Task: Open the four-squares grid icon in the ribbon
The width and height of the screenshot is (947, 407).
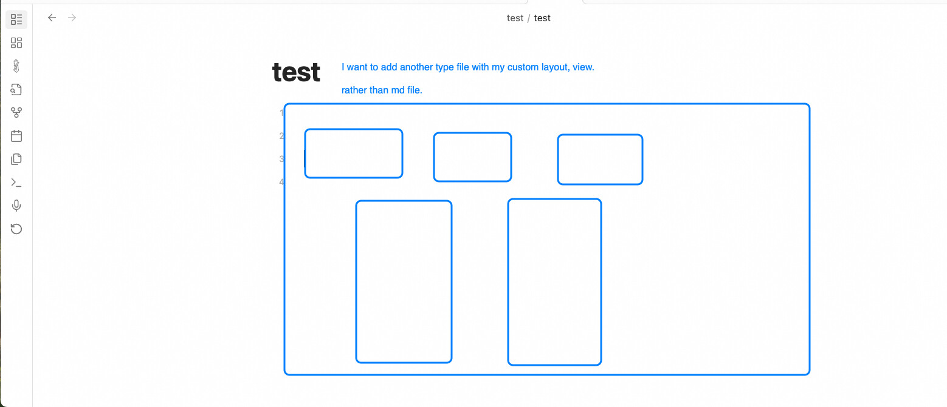Action: [x=16, y=42]
